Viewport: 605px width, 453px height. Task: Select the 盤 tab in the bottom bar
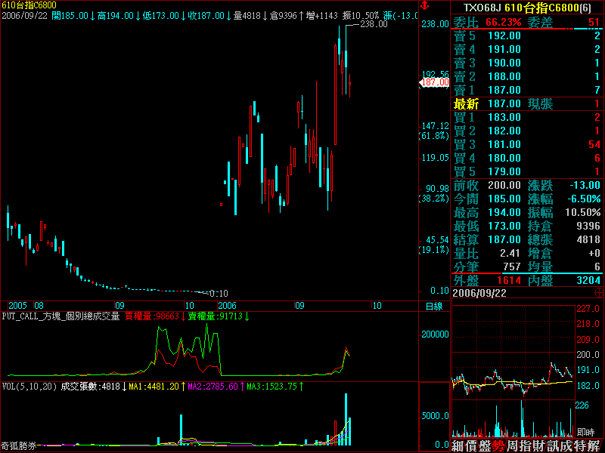tap(488, 446)
